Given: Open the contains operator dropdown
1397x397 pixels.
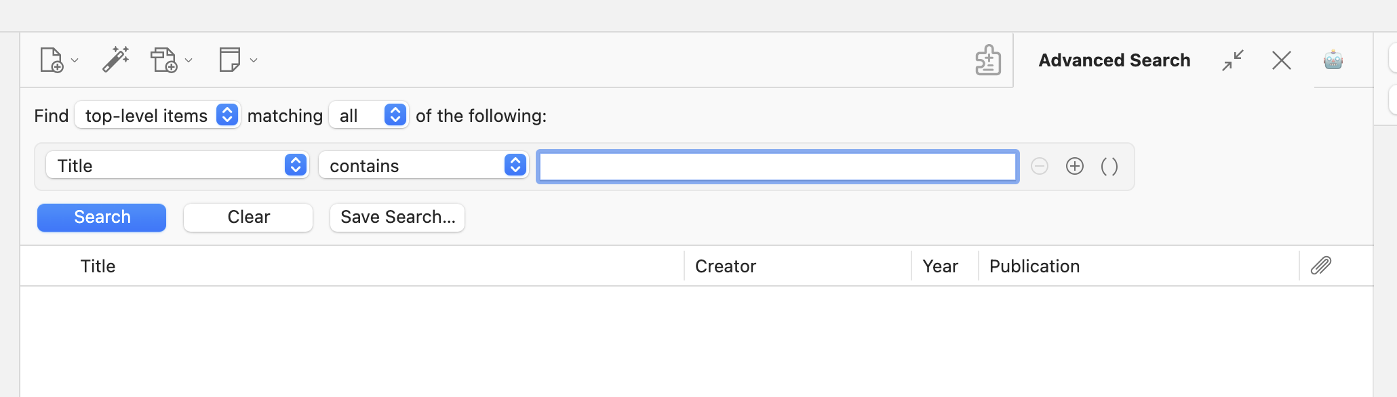Looking at the screenshot, I should 423,165.
